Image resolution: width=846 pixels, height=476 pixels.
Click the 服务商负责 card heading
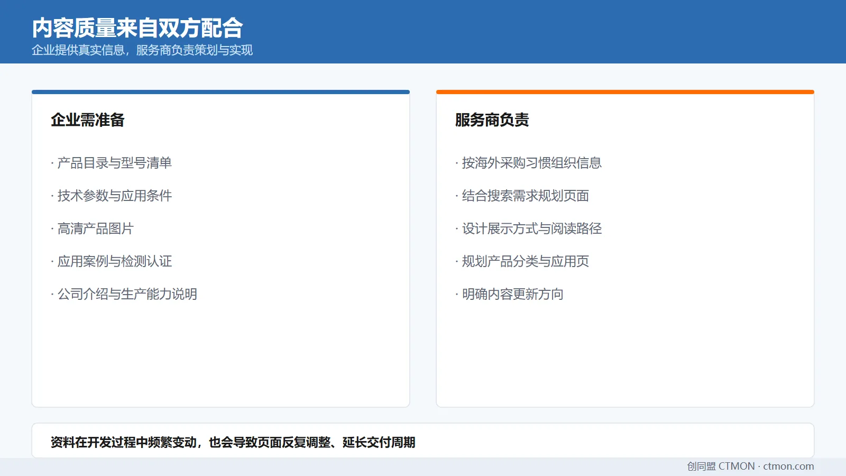[x=492, y=120]
